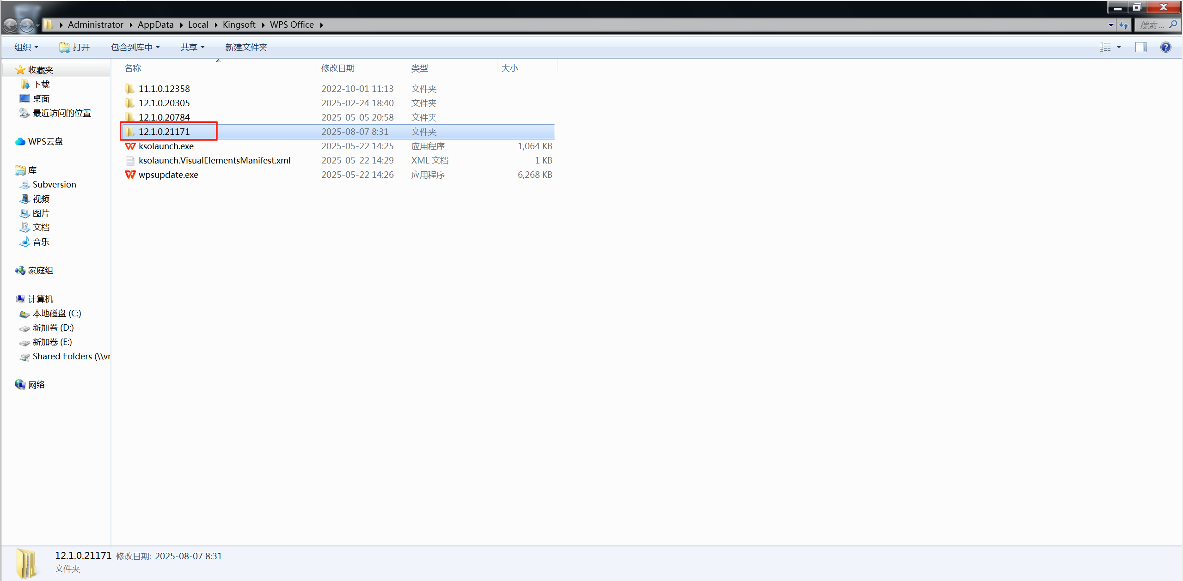
Task: Click the 网络 network icon
Action: 20,385
